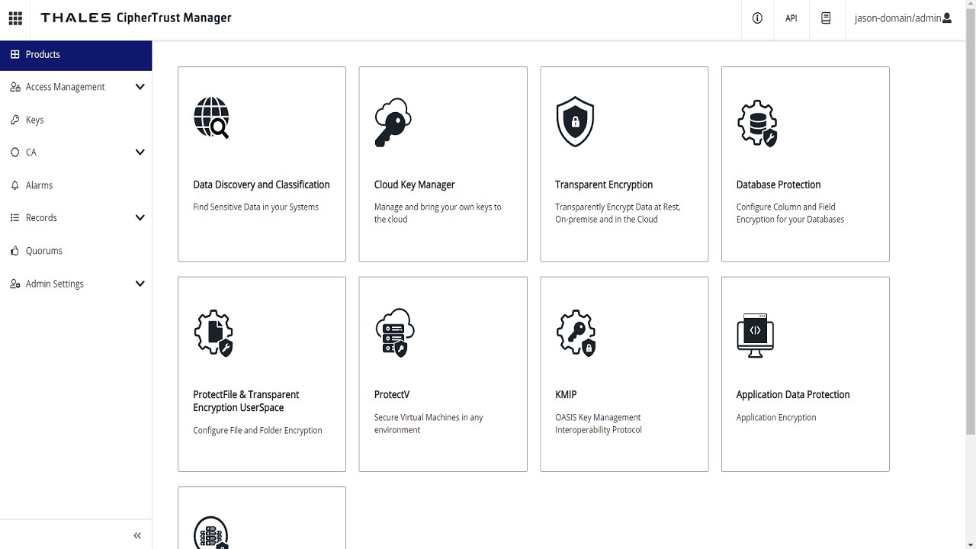Screen dimensions: 976x549
Task: Click the CA circle icon in sidebar
Action: [15, 152]
